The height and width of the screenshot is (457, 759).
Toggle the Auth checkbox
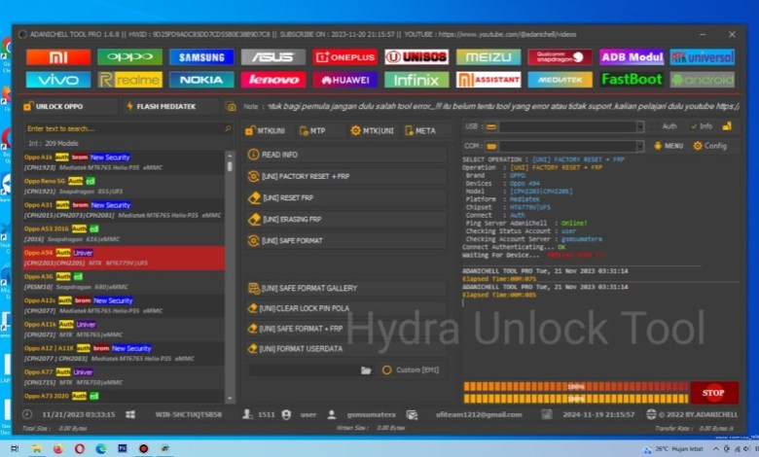(655, 126)
